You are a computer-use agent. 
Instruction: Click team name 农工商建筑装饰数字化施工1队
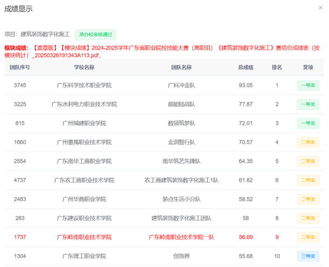[x=181, y=180]
